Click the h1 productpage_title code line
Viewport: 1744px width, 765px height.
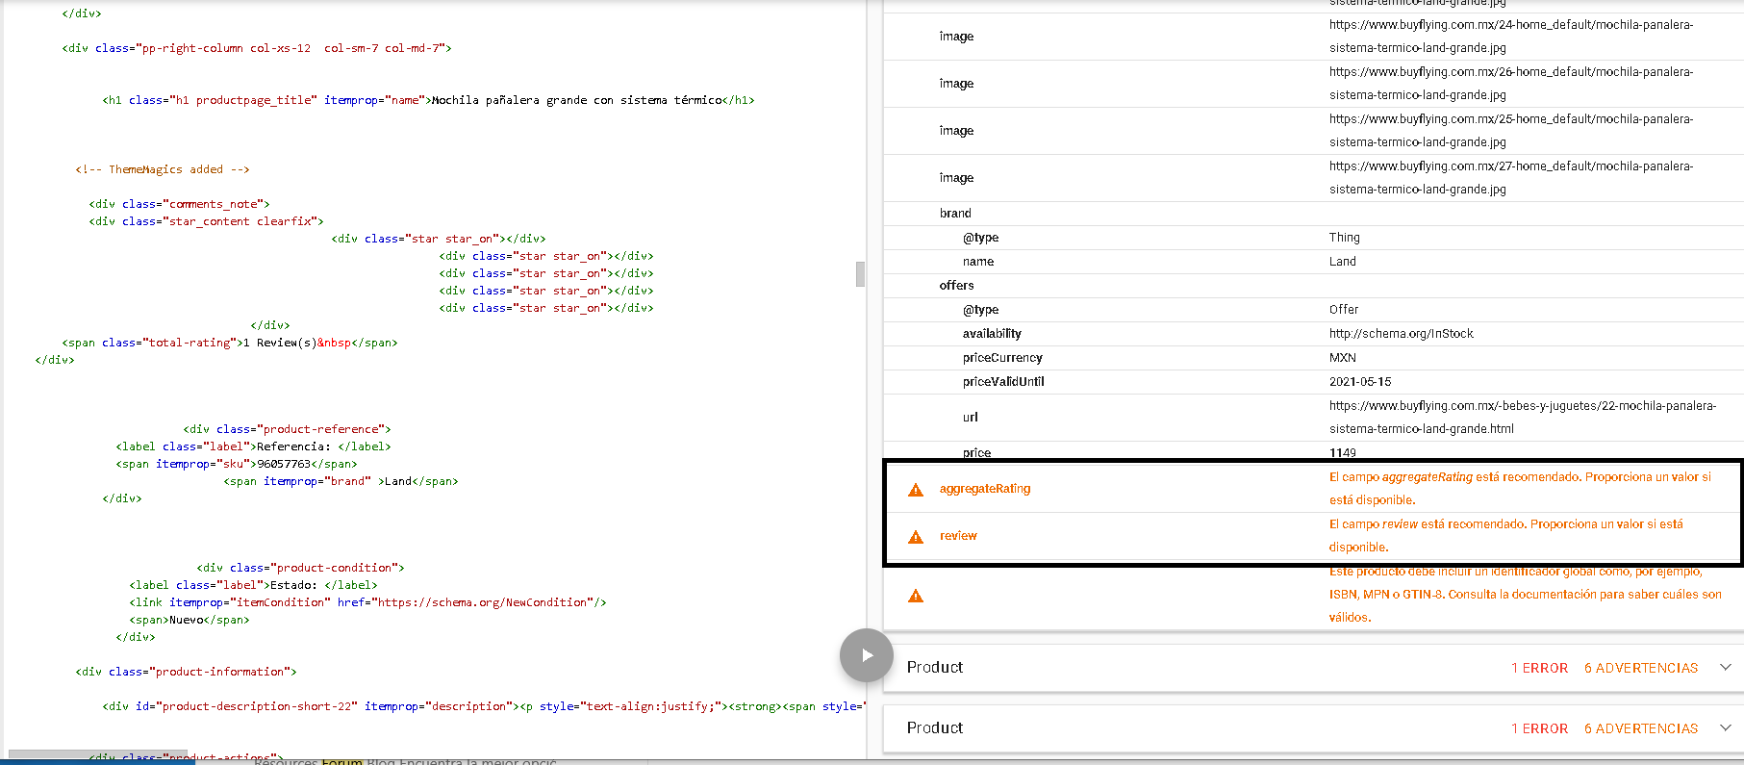tap(428, 100)
